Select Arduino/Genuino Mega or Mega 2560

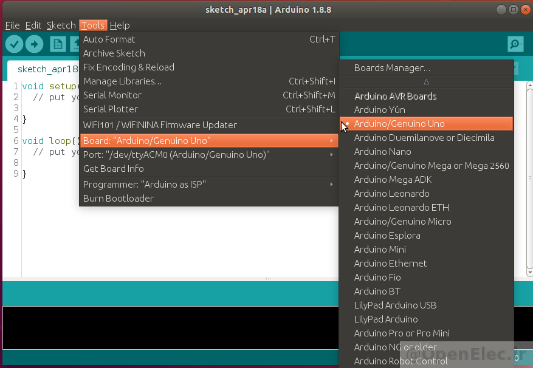426,166
